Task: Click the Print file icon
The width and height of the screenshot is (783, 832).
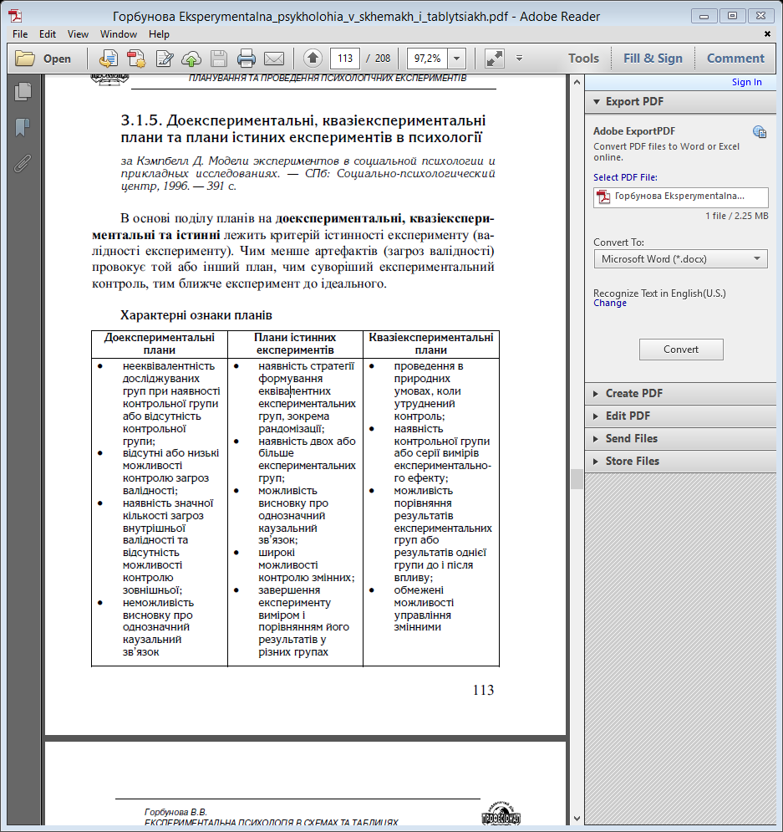Action: pos(247,59)
